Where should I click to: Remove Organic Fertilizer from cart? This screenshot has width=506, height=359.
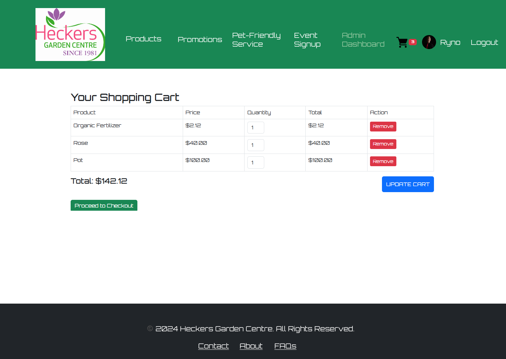383,127
